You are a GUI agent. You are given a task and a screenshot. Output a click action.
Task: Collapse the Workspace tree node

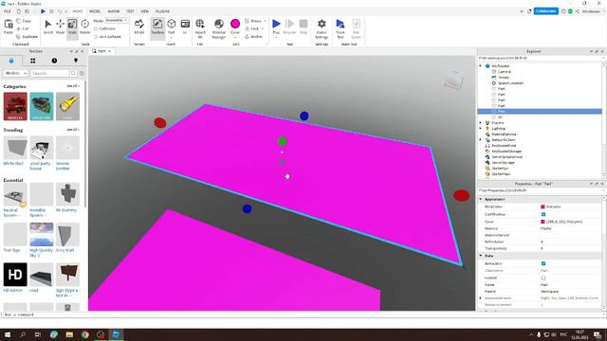[481, 66]
